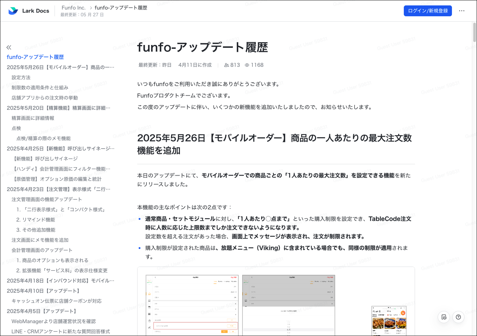Jump to 2025年4月25日【新機能】outline entry
Viewport: 477px width, 336px height.
[61, 148]
